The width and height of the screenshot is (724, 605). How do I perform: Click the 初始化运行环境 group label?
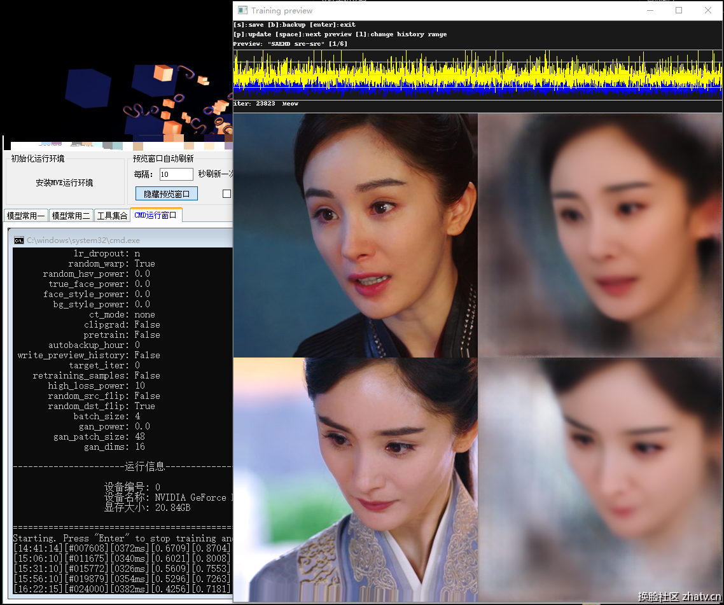[38, 158]
